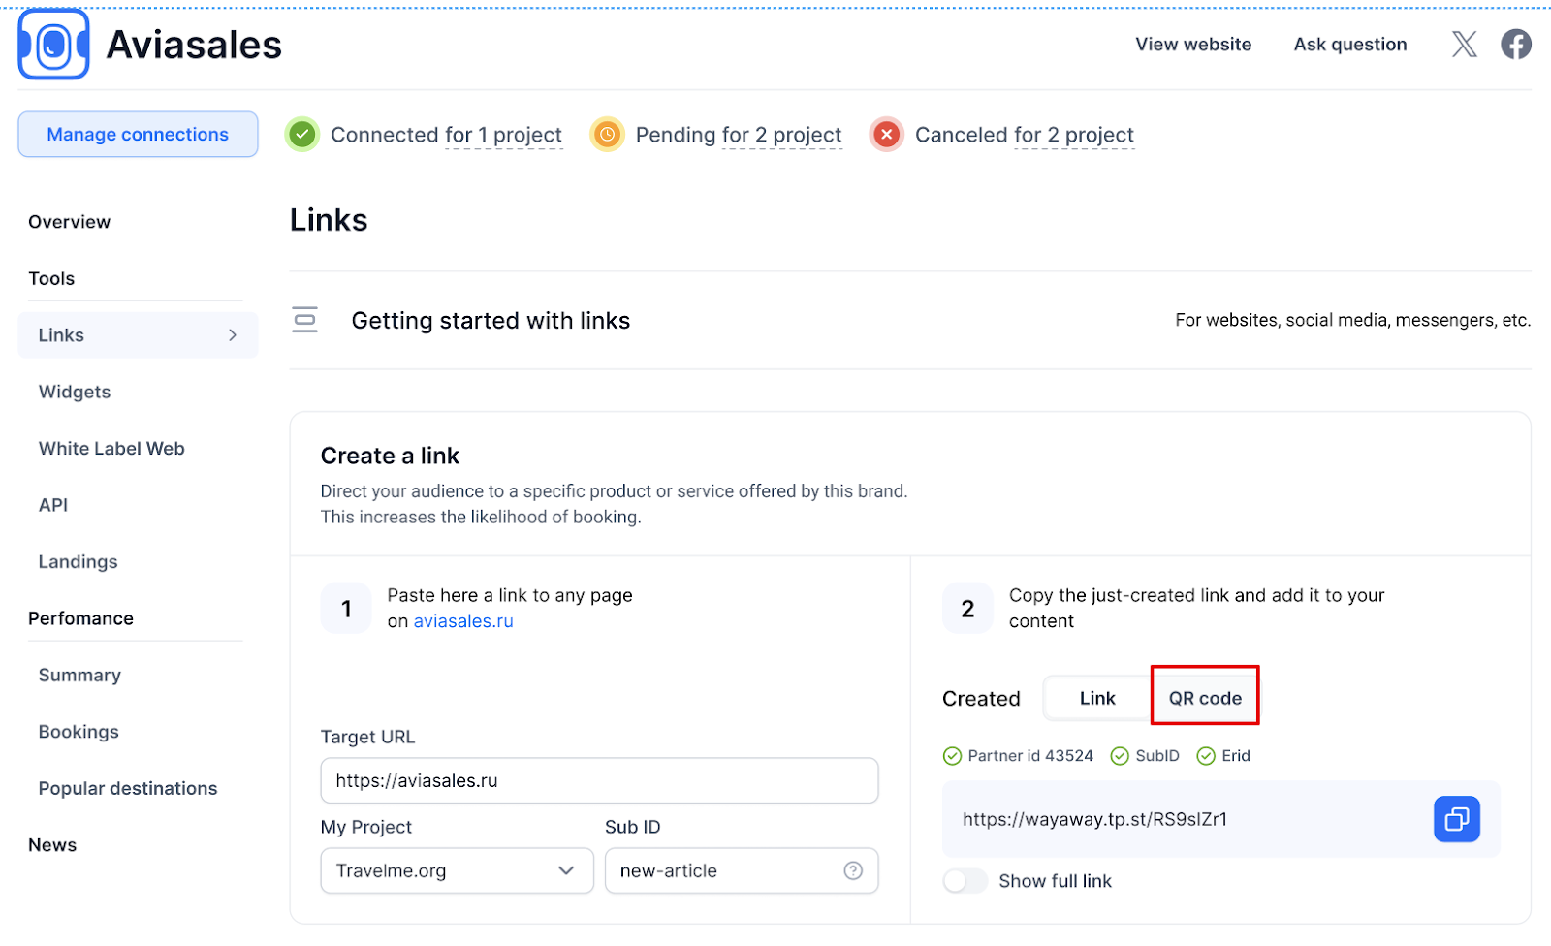Open Popular destinations in sidebar
This screenshot has height=946, width=1551.
(128, 789)
